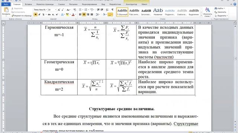Viewport: 238px width, 133px height.
Task: Open the font size dropdown showing 14
Action: click(55, 10)
